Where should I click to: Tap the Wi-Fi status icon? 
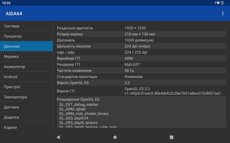click(x=218, y=3)
